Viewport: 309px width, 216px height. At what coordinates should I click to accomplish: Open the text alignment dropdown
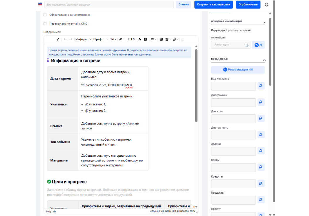(x=153, y=39)
